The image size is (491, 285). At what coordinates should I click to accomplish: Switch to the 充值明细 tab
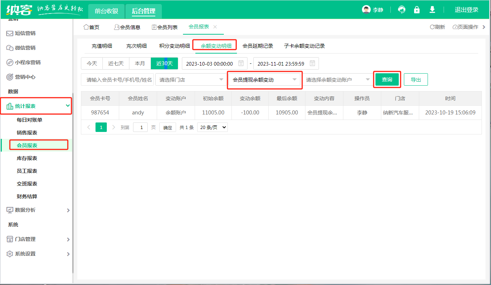pyautogui.click(x=102, y=46)
